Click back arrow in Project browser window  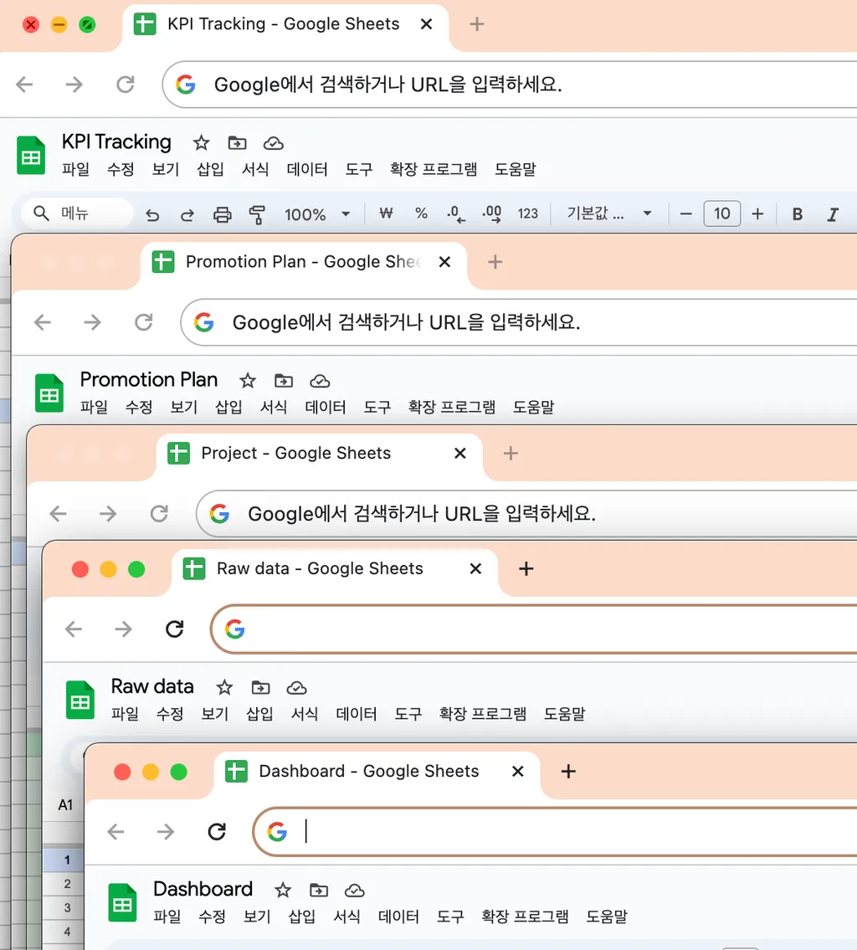(58, 514)
